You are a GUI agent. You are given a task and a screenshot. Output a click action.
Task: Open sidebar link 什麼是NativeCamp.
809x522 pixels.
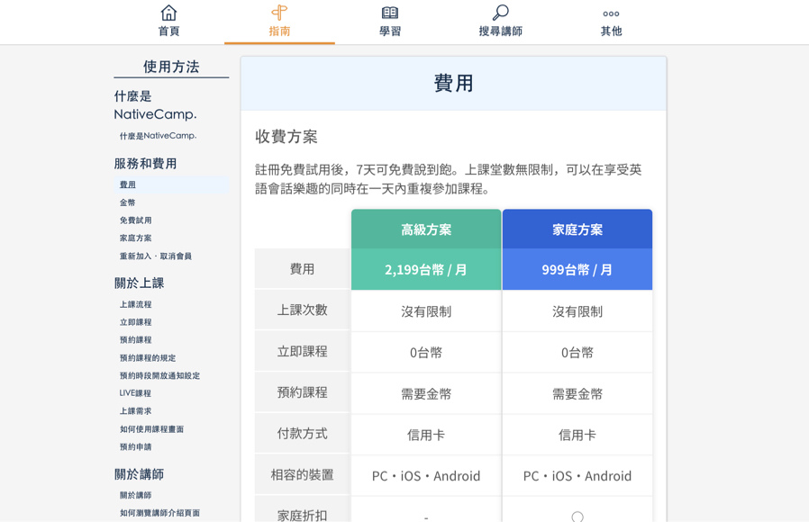(158, 136)
